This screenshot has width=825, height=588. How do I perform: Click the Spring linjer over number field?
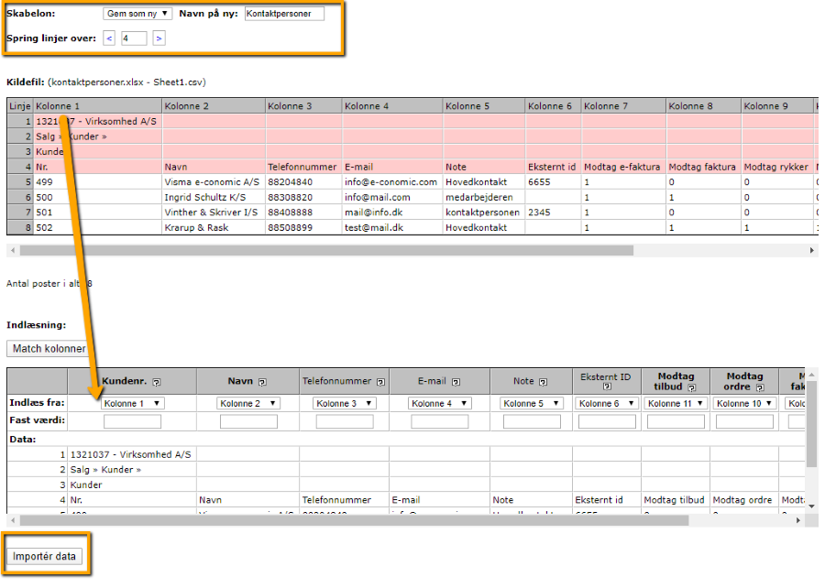(x=134, y=38)
